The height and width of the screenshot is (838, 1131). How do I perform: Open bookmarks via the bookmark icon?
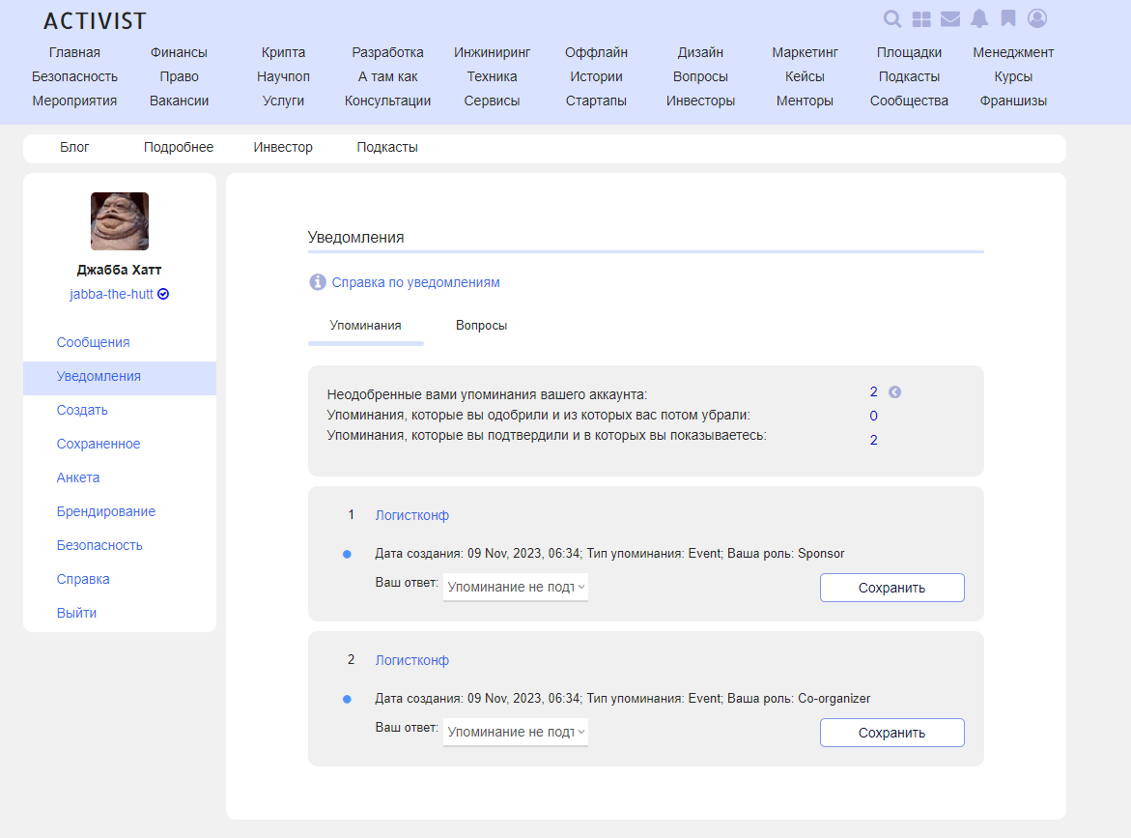1008,19
